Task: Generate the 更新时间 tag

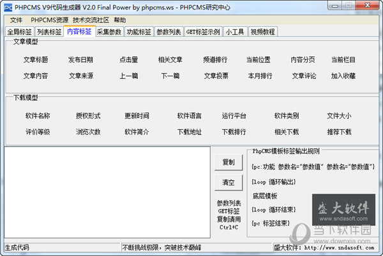Action: pos(137,116)
